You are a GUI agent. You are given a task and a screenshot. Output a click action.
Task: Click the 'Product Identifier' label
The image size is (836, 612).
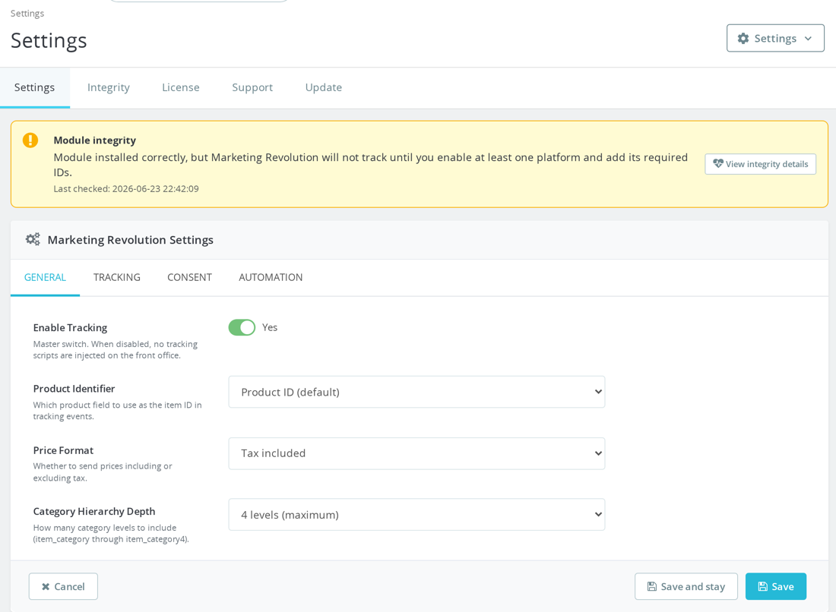tap(74, 389)
